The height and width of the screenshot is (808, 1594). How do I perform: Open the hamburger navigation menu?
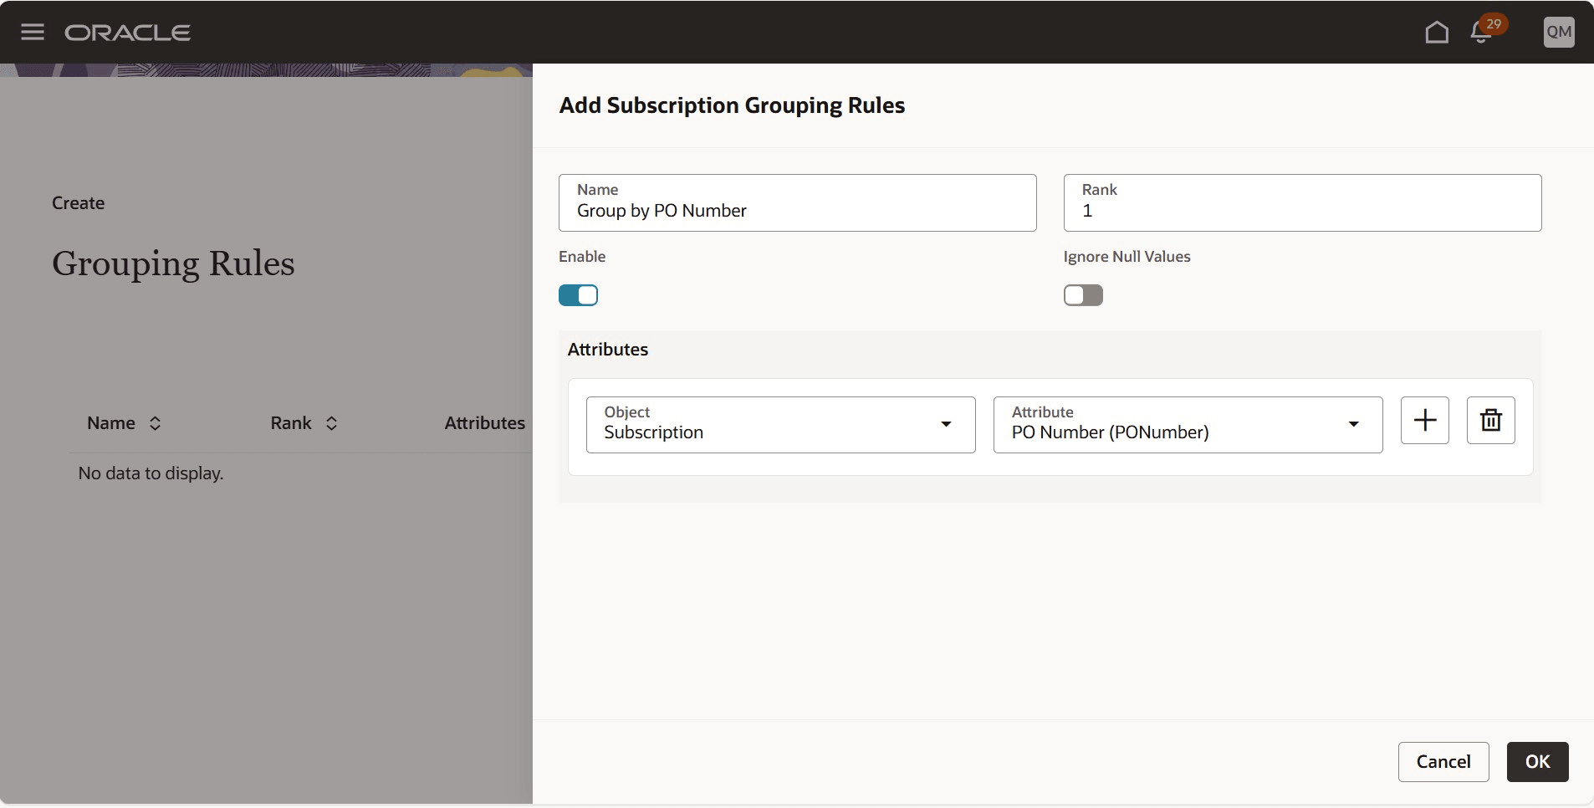[x=33, y=32]
